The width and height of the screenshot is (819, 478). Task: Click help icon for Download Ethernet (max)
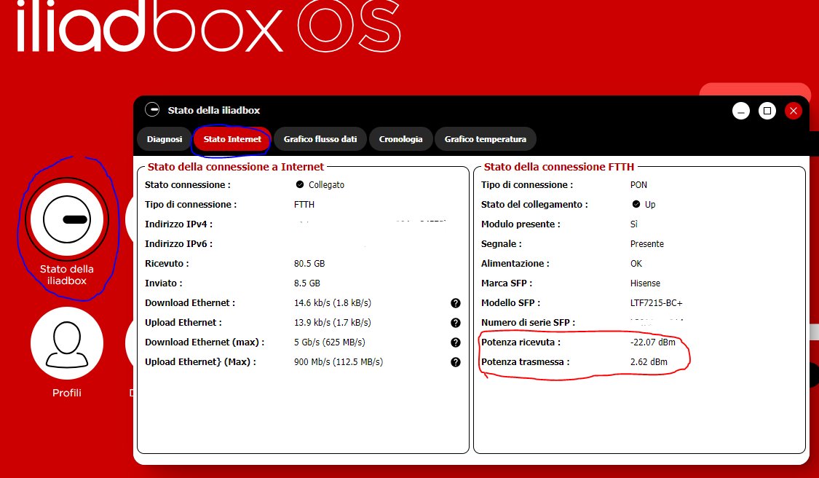tap(456, 342)
